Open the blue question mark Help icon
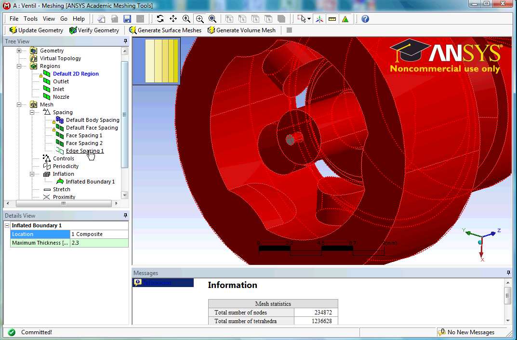 (x=365, y=19)
